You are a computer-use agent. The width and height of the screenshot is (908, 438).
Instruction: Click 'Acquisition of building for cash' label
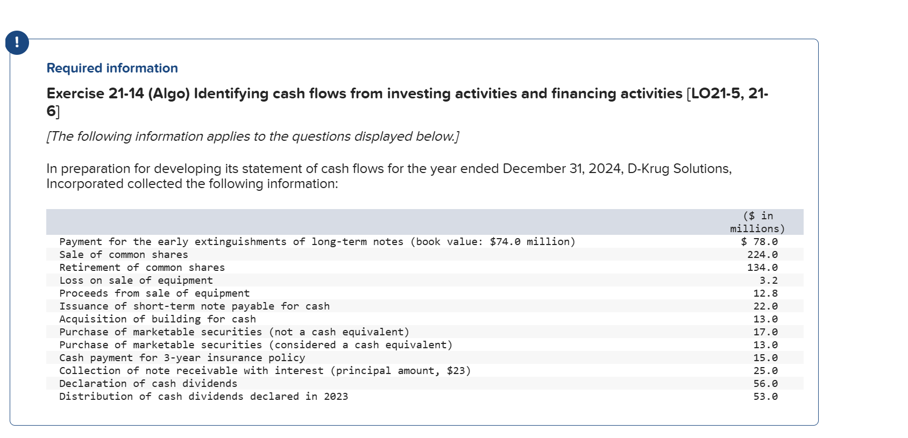point(158,319)
